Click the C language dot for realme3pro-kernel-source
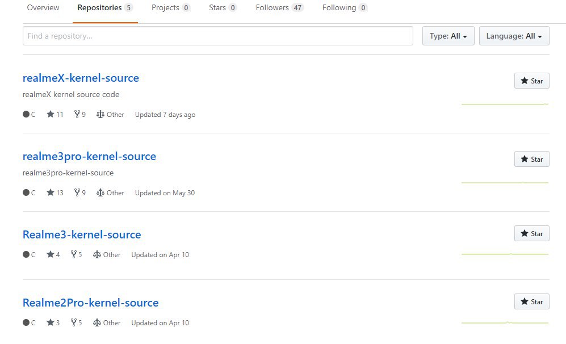 26,192
